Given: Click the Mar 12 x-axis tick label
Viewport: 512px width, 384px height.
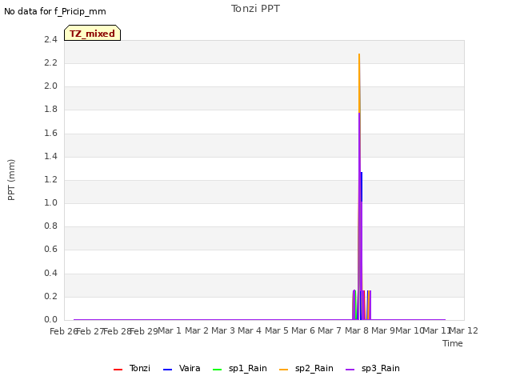Looking at the screenshot, I should 464,330.
